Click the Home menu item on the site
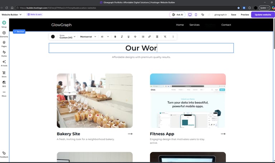 180,25
